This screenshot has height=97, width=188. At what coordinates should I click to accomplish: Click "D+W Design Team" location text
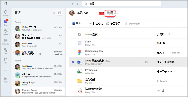point(94,64)
